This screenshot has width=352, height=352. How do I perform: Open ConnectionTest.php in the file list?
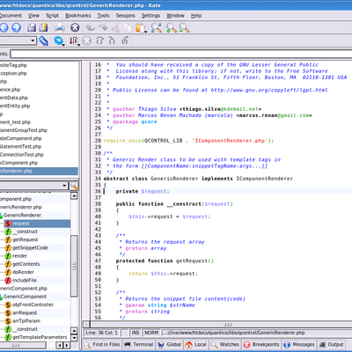pos(22,155)
